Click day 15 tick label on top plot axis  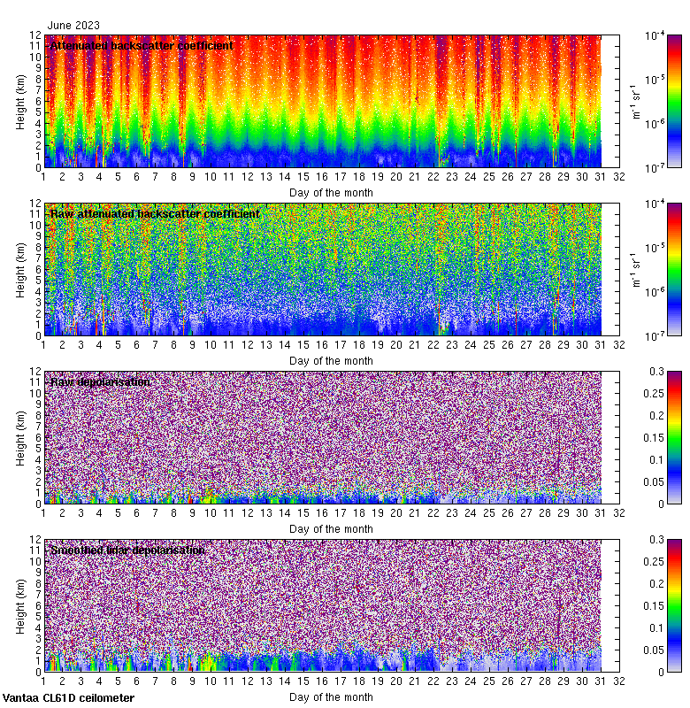(303, 177)
